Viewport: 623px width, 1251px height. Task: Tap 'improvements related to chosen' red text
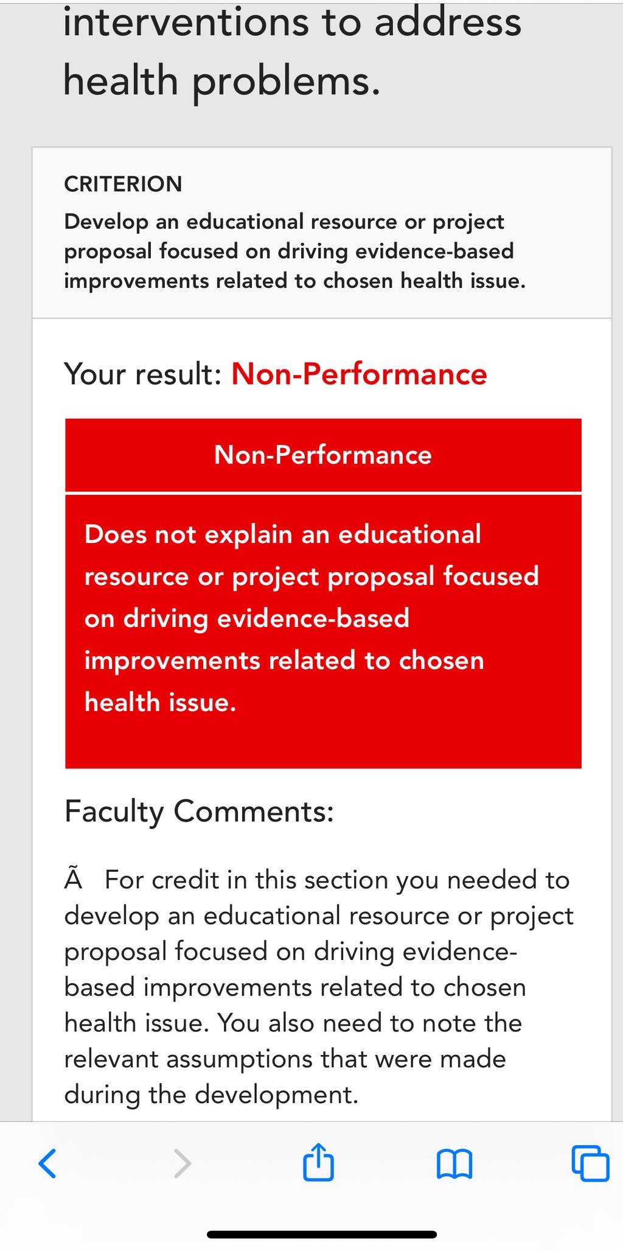tap(284, 661)
